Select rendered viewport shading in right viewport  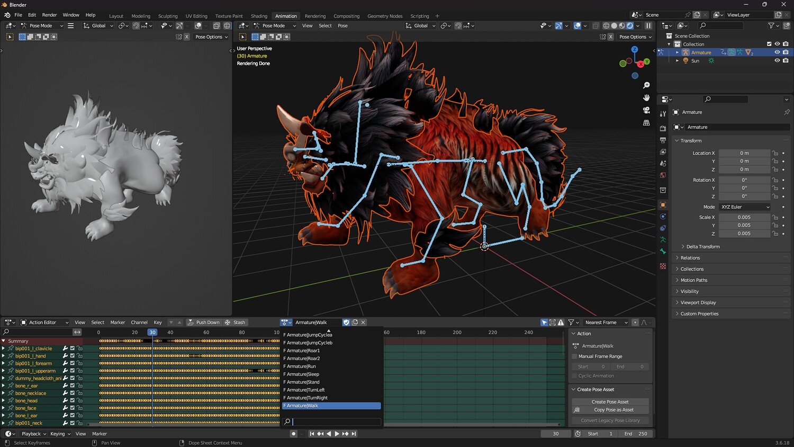click(630, 25)
